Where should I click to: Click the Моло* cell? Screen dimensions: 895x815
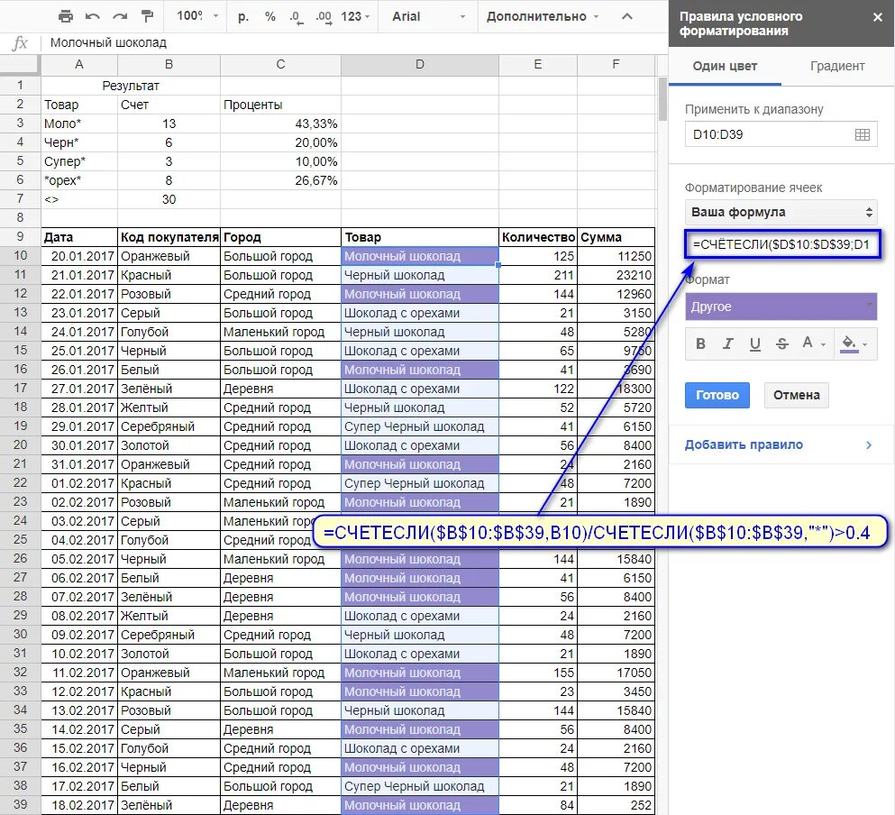coord(78,124)
